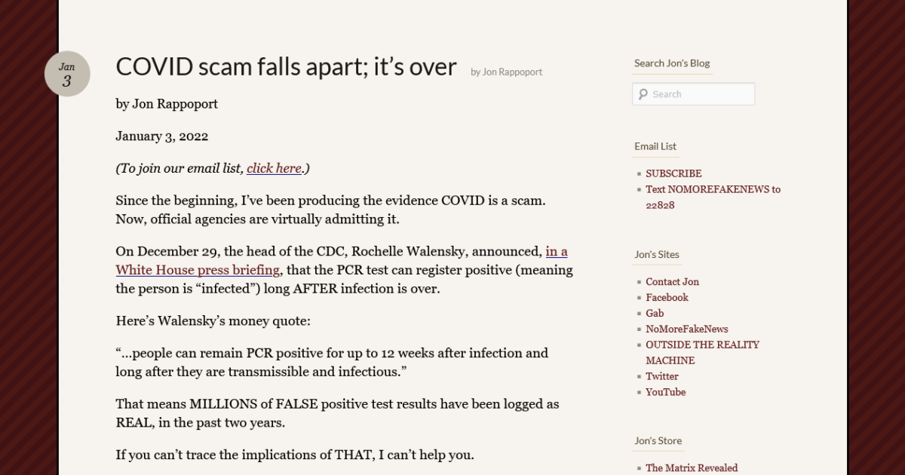The height and width of the screenshot is (475, 905).
Task: Click the Text NOMOREFAKENEWS to 22828 link
Action: (713, 189)
